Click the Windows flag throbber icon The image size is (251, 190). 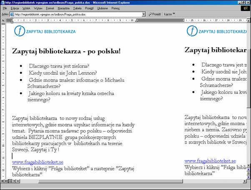coord(245,8)
